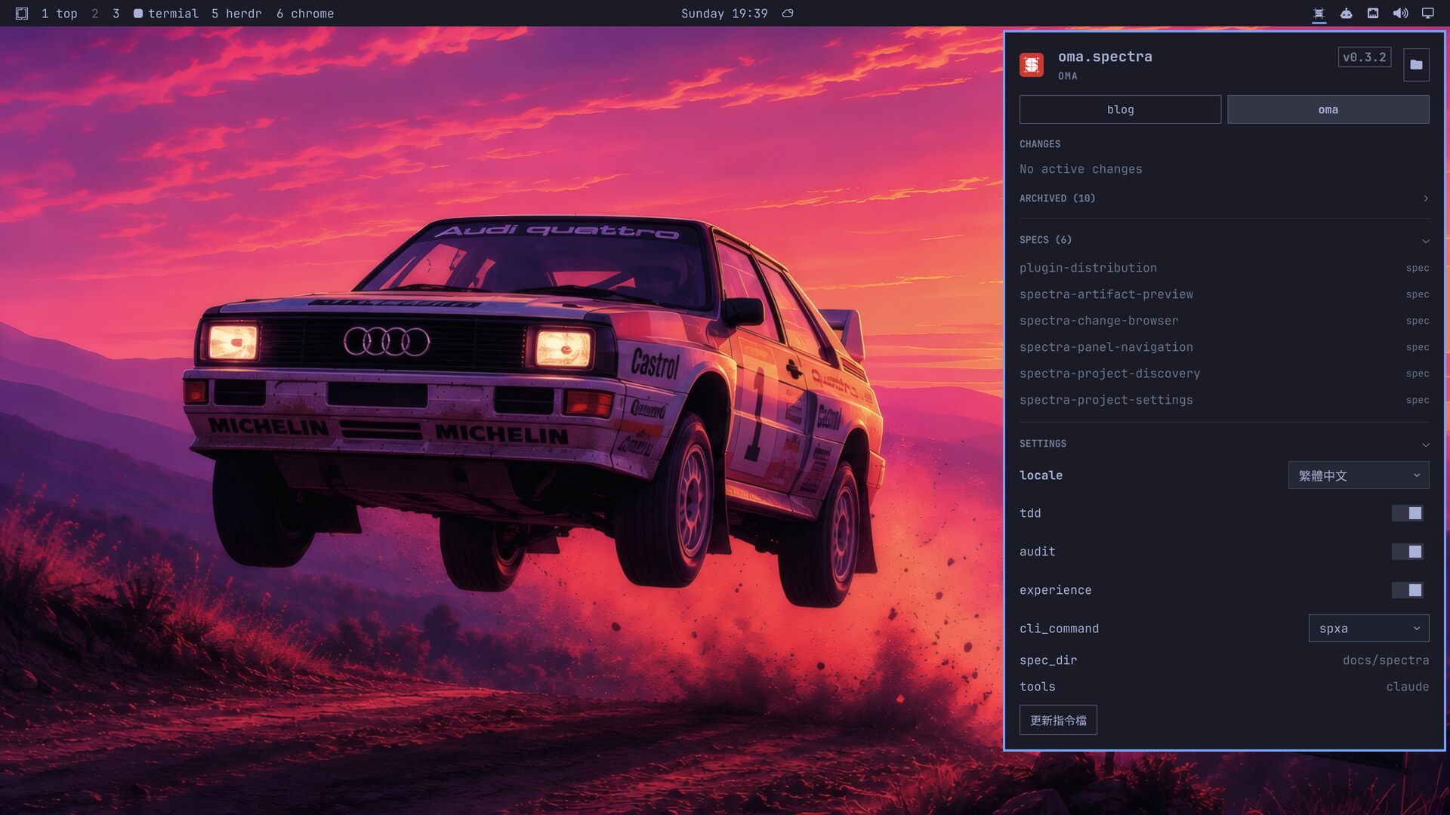This screenshot has width=1450, height=815.
Task: Click the tools setting label
Action: pos(1038,687)
